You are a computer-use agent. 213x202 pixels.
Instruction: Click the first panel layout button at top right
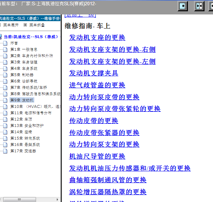pyautogui.click(x=183, y=6)
